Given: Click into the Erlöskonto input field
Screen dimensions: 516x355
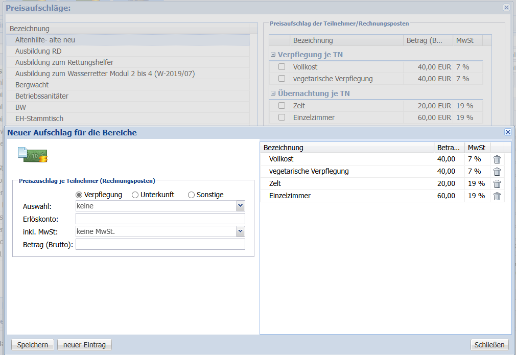Looking at the screenshot, I should pos(160,219).
